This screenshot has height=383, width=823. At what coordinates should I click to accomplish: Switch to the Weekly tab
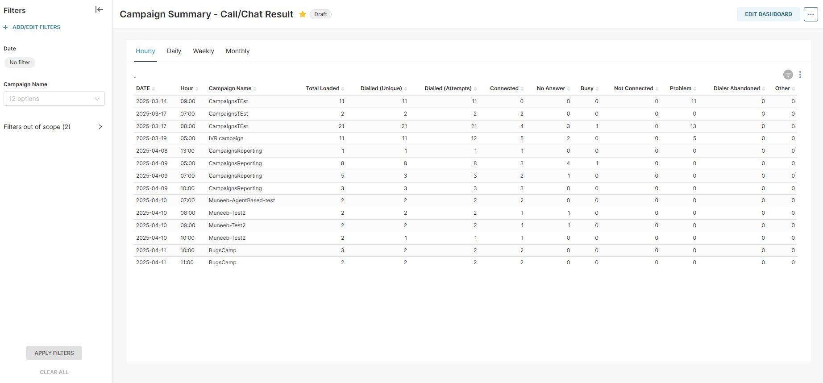pyautogui.click(x=203, y=51)
